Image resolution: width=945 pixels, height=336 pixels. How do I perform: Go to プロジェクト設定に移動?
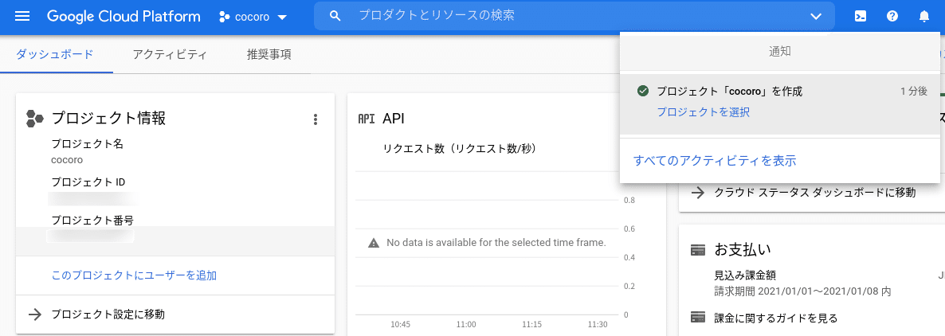click(x=108, y=315)
